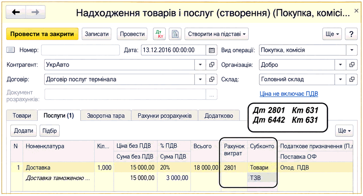Image resolution: width=363 pixels, height=196 pixels.
Task: Click the Підбір button
Action: pos(50,131)
